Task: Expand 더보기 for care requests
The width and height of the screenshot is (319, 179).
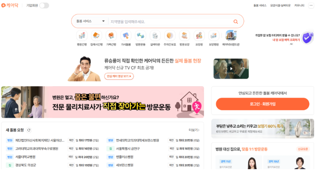Action: pos(194,130)
